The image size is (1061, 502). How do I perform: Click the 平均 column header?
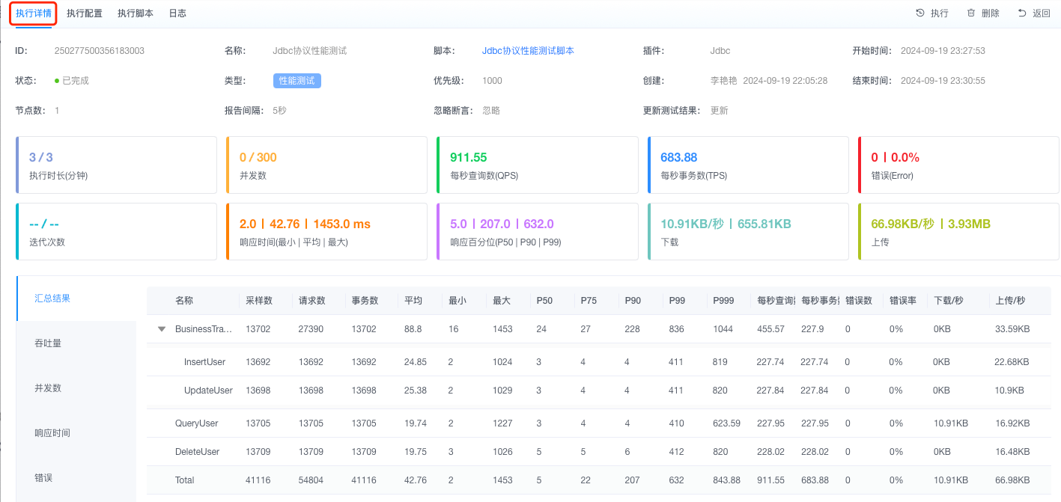point(413,300)
